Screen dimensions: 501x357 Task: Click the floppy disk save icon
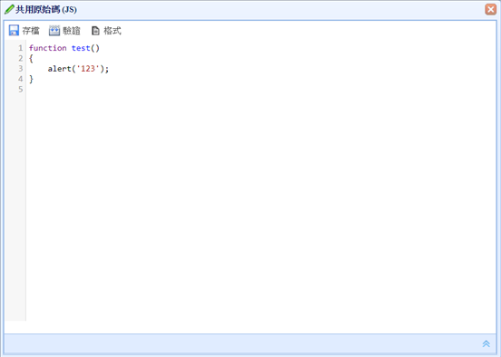tap(14, 30)
